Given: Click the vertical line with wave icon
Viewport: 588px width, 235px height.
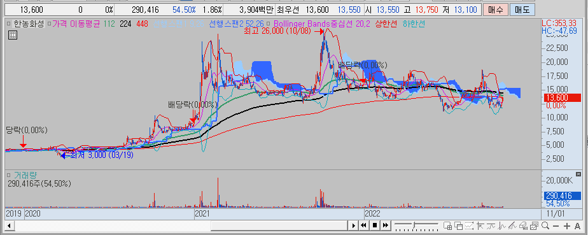Looking at the screenshot, I should [x=502, y=225].
